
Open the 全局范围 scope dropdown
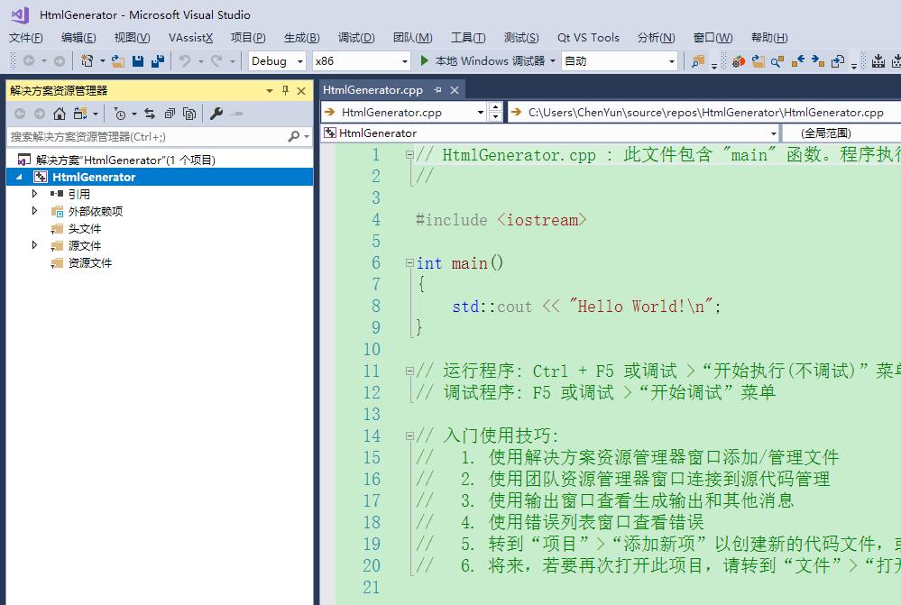(x=841, y=133)
